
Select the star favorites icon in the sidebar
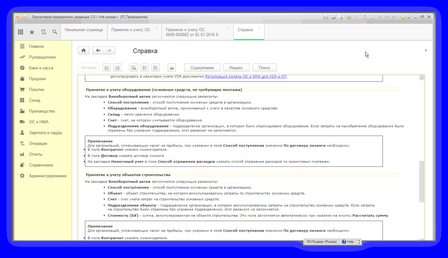(x=32, y=32)
